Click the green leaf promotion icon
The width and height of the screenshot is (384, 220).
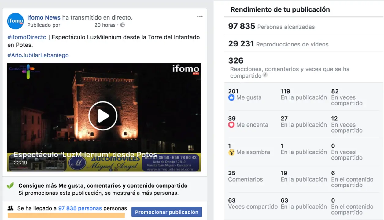tap(11, 185)
